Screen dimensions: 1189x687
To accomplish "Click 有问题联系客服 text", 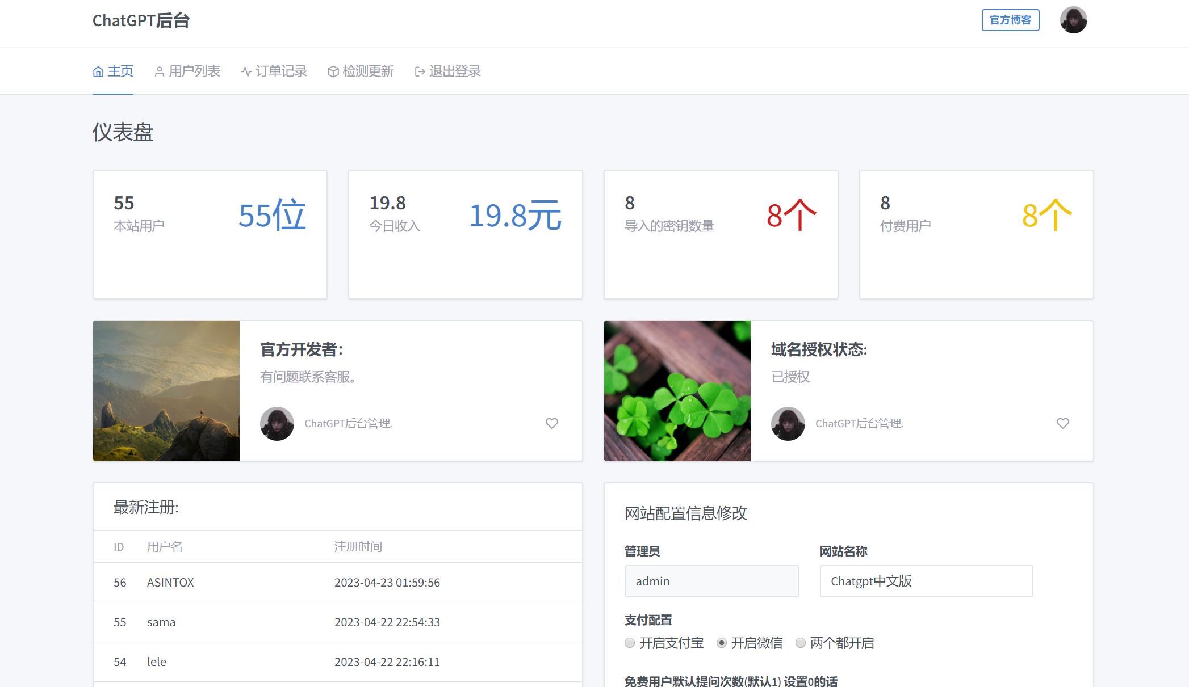I will tap(308, 377).
